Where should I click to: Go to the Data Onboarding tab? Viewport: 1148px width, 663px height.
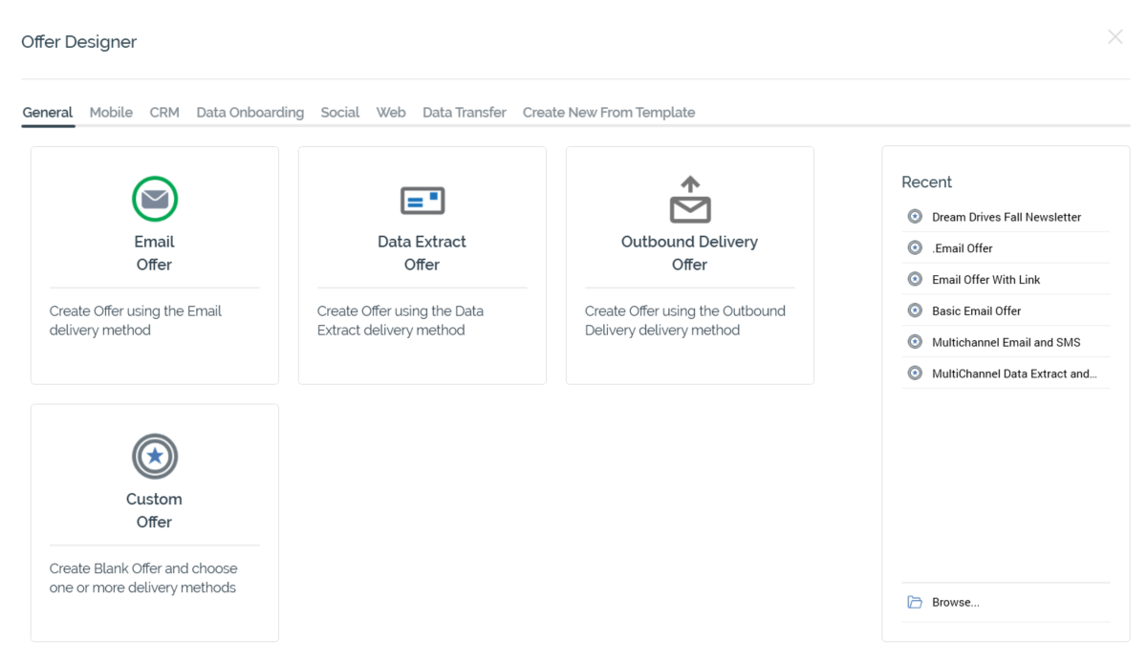tap(249, 112)
